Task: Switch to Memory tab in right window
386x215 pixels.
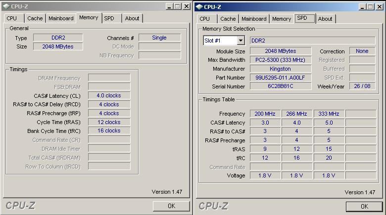Action: pos(282,19)
